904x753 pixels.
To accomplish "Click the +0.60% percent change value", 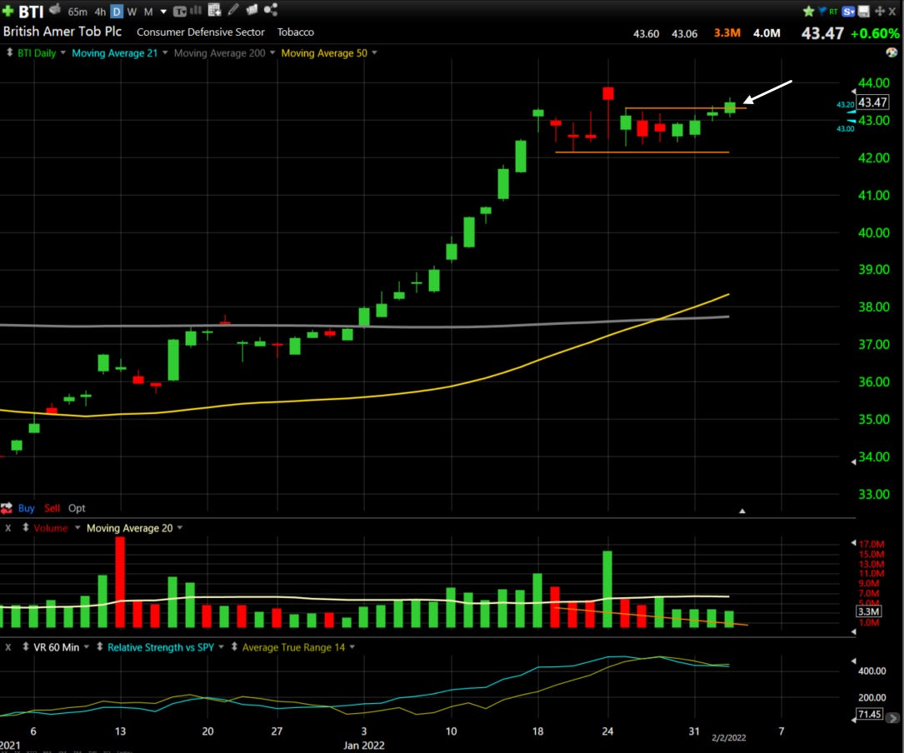I will [x=875, y=33].
